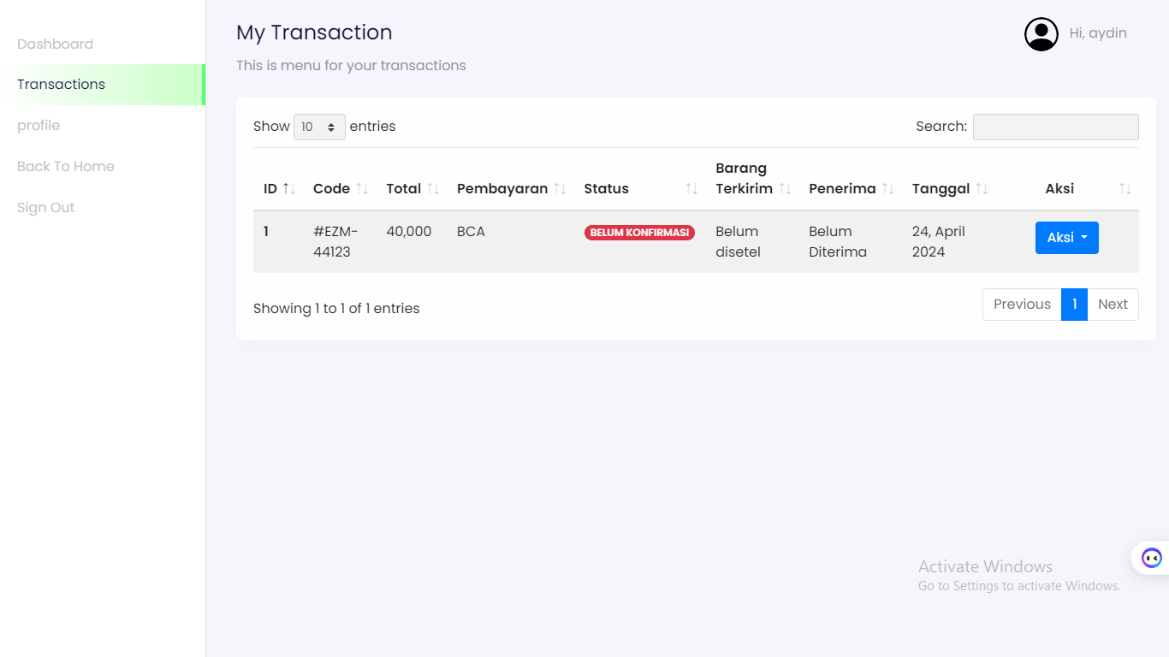Click the user profile avatar icon
This screenshot has width=1169, height=657.
click(1041, 34)
